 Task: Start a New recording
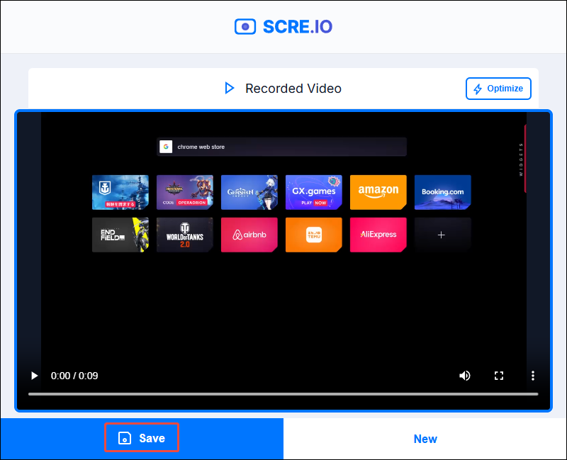[x=425, y=439]
